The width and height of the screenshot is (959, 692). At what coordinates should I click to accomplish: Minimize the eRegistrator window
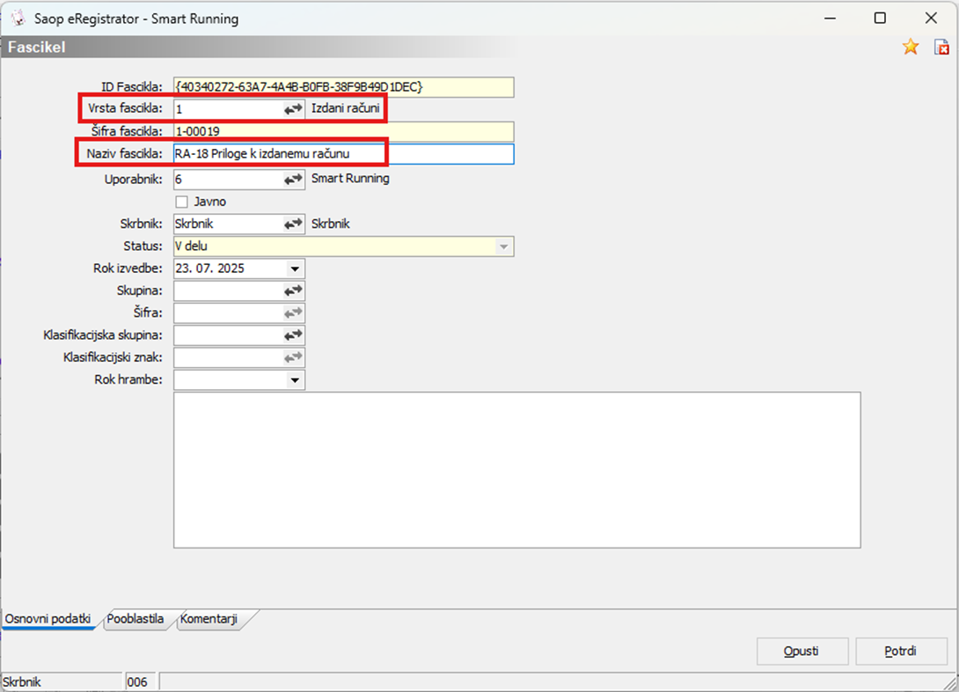point(830,18)
